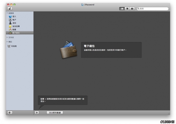Switch to the two-column view layout button
Screen dimensions: 176x124
pyautogui.click(x=127, y=9)
